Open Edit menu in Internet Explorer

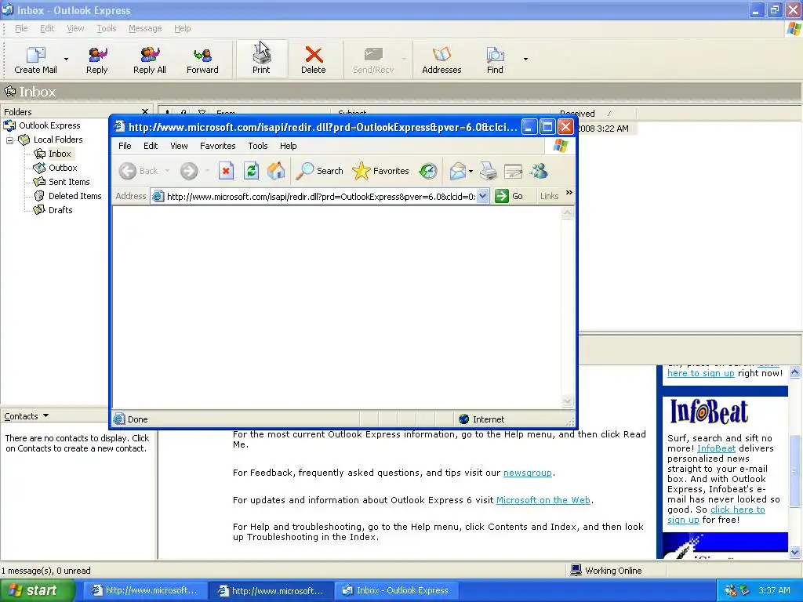tap(151, 146)
